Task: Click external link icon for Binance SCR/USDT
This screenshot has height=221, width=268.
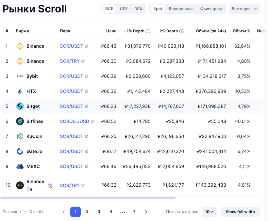Action: (87, 46)
